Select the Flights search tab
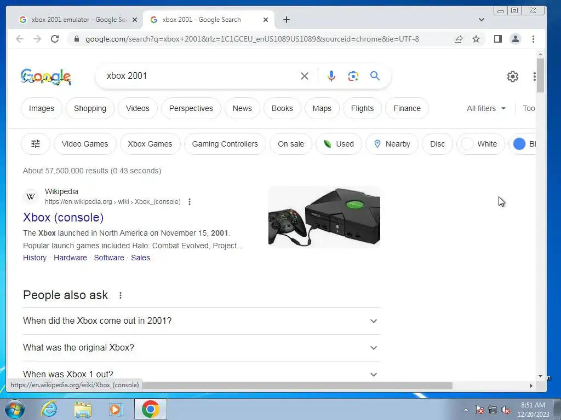 (x=362, y=108)
